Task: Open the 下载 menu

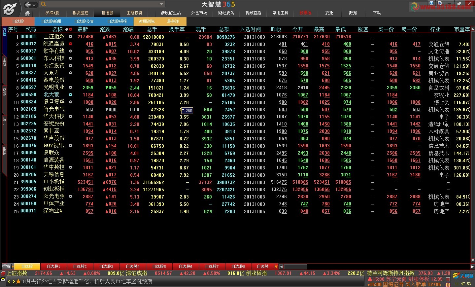Action: [x=377, y=13]
